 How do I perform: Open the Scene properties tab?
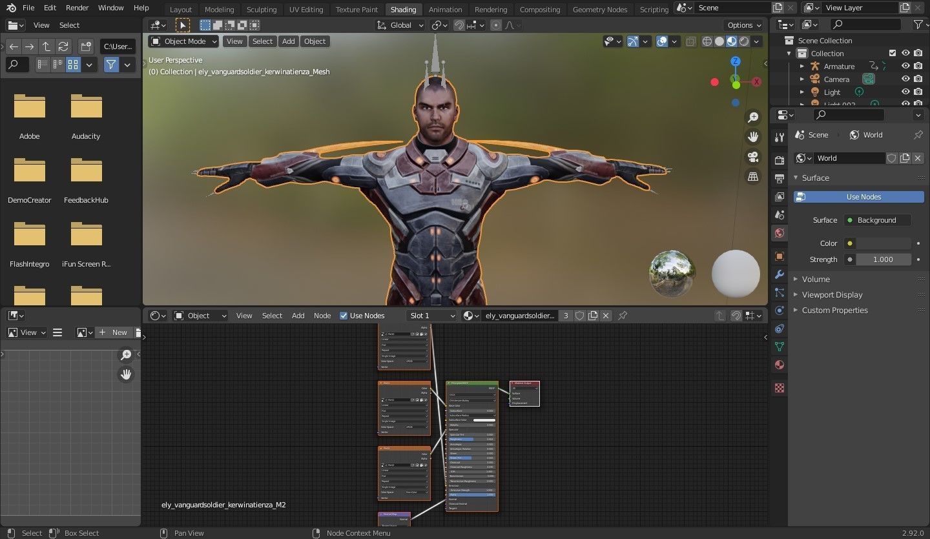click(x=780, y=215)
